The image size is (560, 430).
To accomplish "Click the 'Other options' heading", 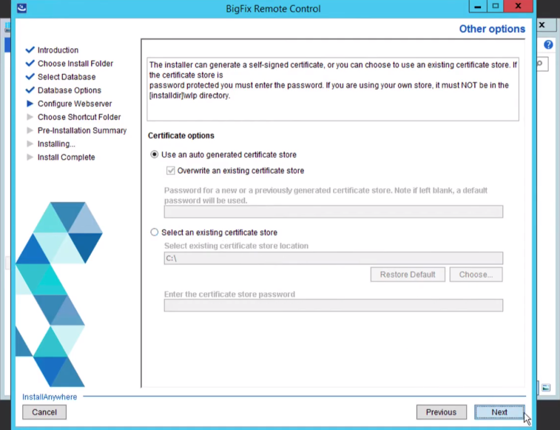I will click(x=492, y=29).
